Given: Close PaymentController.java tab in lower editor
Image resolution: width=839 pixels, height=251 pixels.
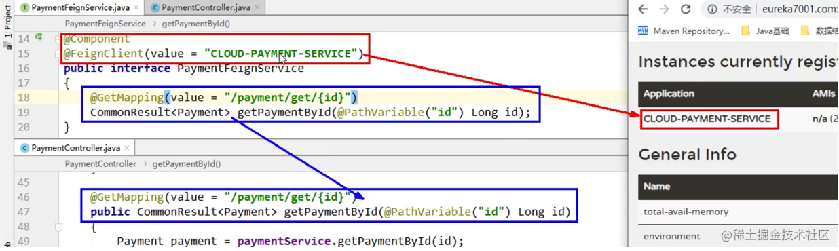Looking at the screenshot, I should click(x=127, y=148).
